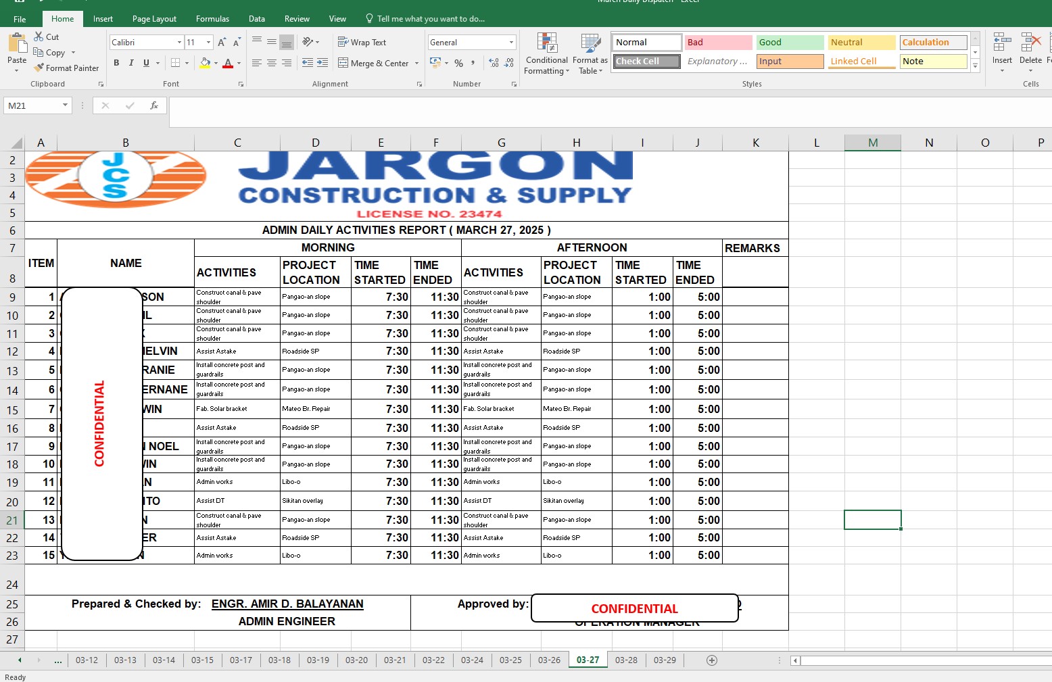The width and height of the screenshot is (1052, 682).
Task: Click the Delete cells icon
Action: pyautogui.click(x=1030, y=42)
